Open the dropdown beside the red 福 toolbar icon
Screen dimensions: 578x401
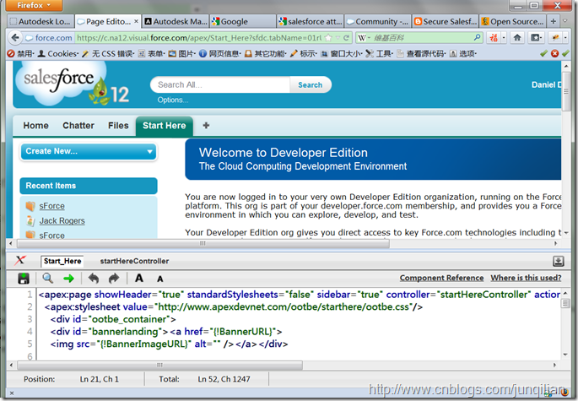[504, 37]
